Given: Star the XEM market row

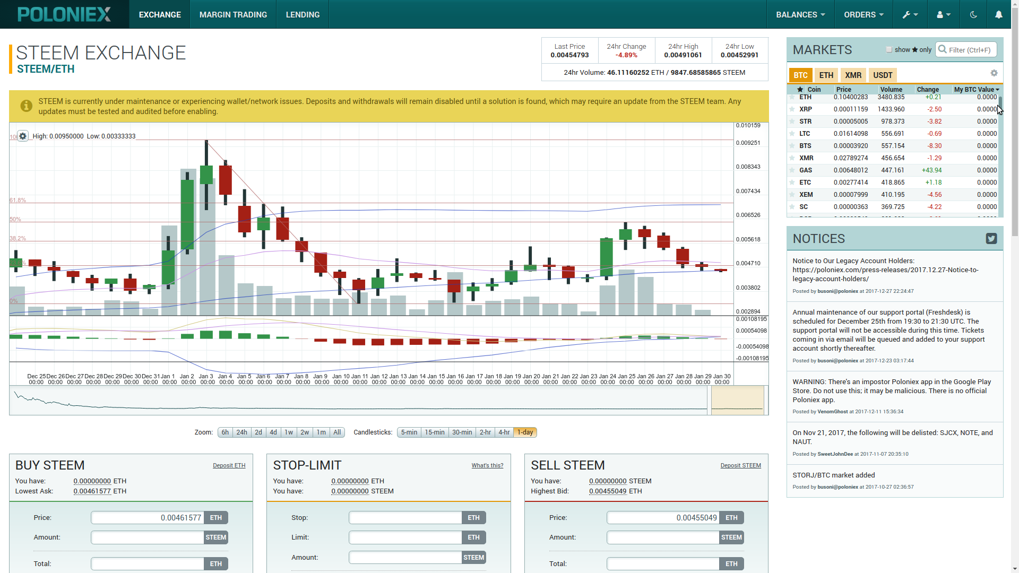Looking at the screenshot, I should pos(792,195).
